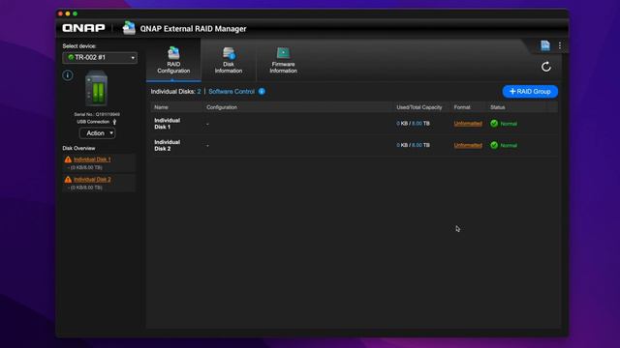Open Individual Disk 1 link in Disk Overview
This screenshot has height=348, width=620.
(92, 159)
